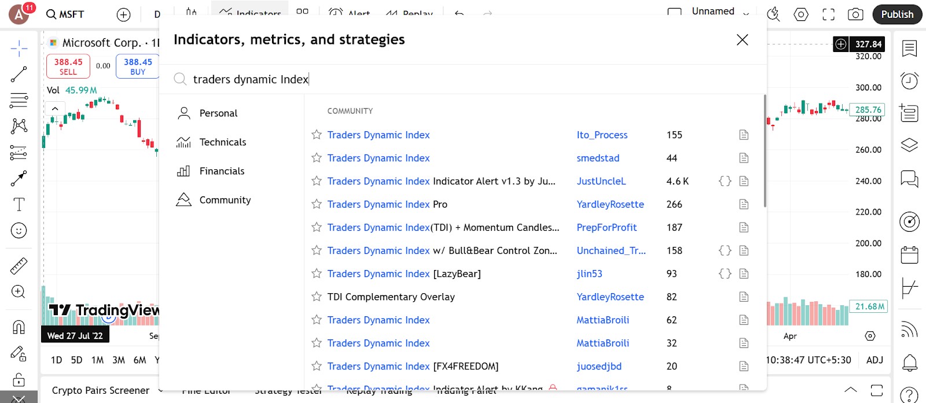Add Traders Dynamic Index Indicator Alert v1.3
Screen dimensions: 926x403
441,181
